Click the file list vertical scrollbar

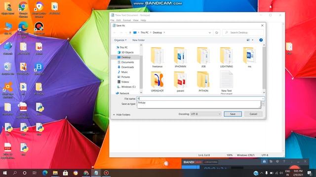click(264, 68)
